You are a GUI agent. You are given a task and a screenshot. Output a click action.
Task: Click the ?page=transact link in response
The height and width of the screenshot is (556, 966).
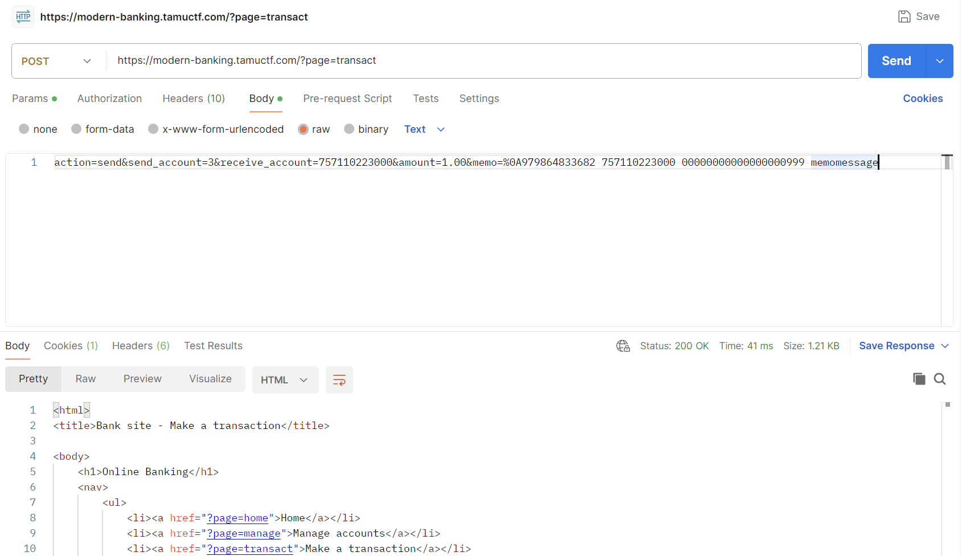(249, 549)
